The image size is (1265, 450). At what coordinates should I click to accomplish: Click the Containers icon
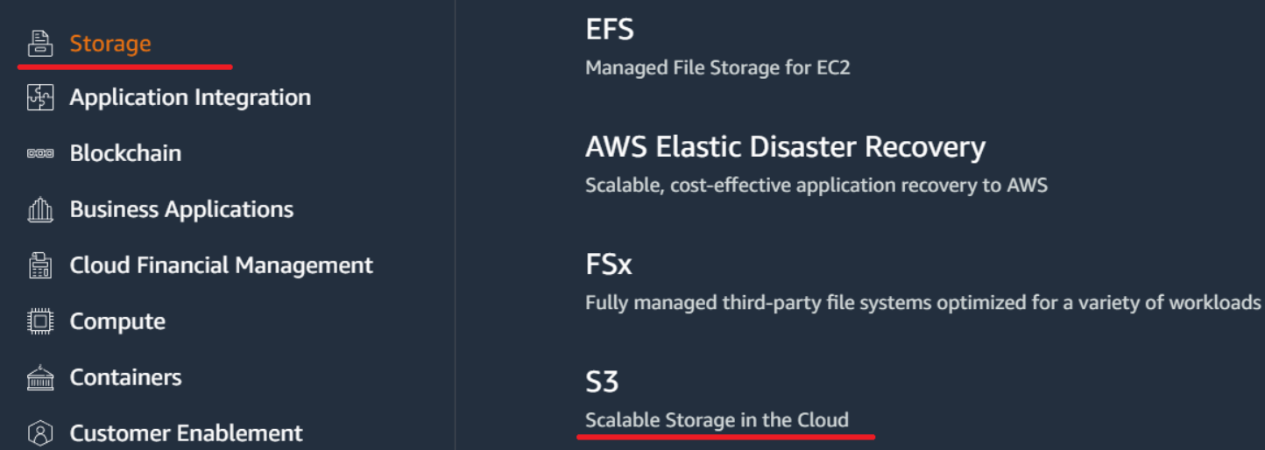pos(40,377)
